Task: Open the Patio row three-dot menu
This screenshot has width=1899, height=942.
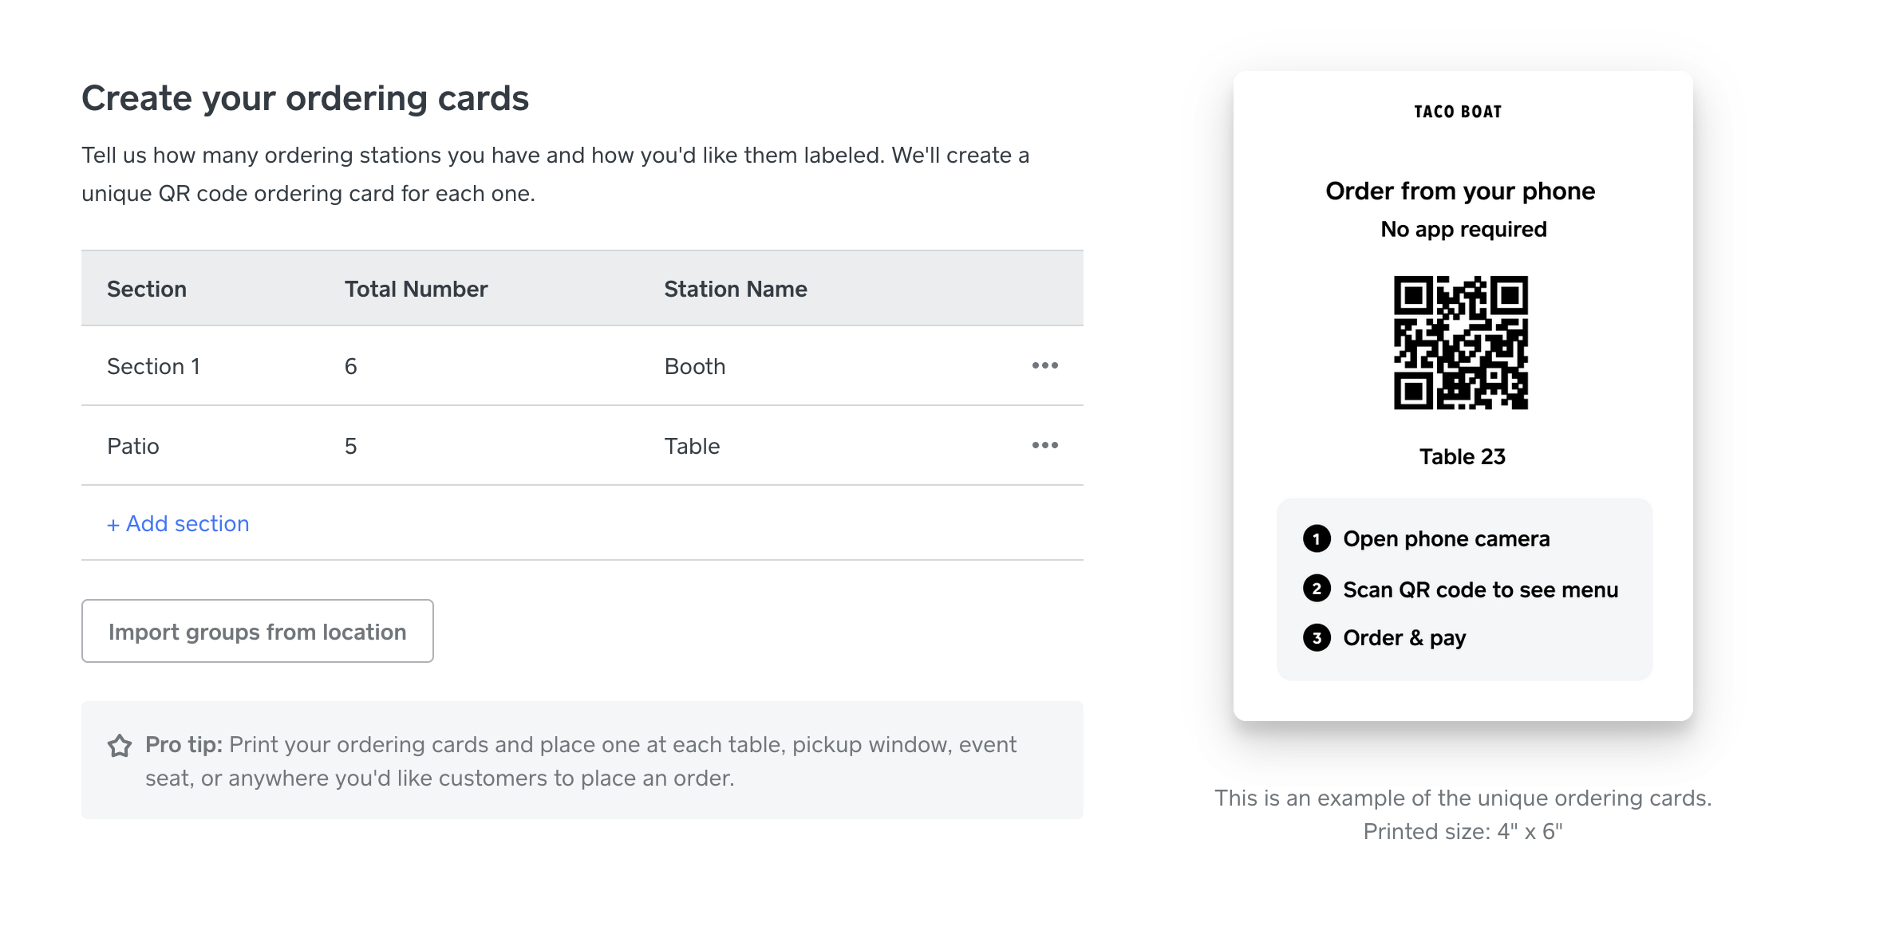Action: click(1044, 445)
